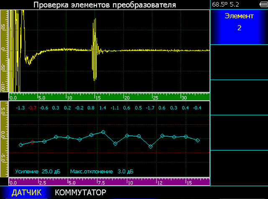Switch to the КОММУТАТОР tab

point(80,193)
